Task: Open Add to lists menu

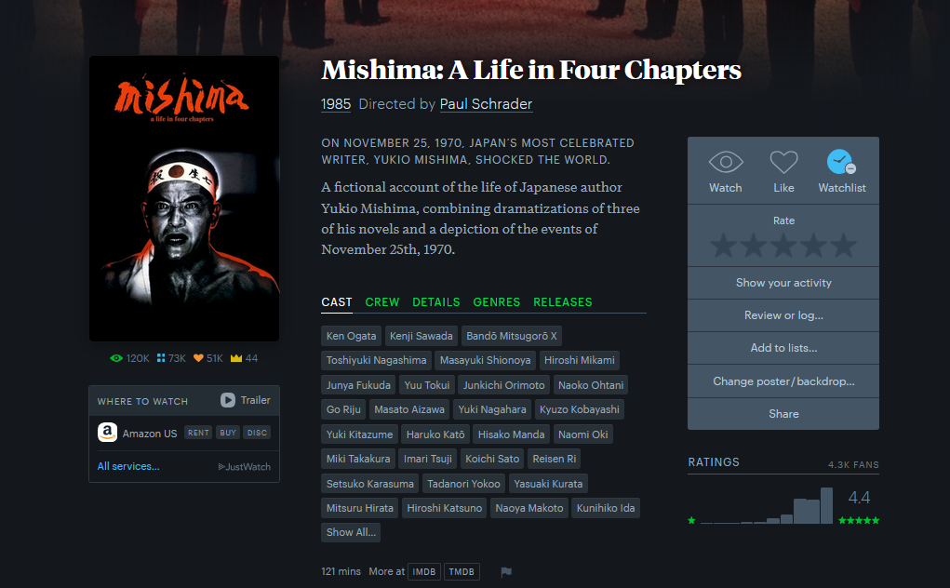Action: pyautogui.click(x=783, y=348)
